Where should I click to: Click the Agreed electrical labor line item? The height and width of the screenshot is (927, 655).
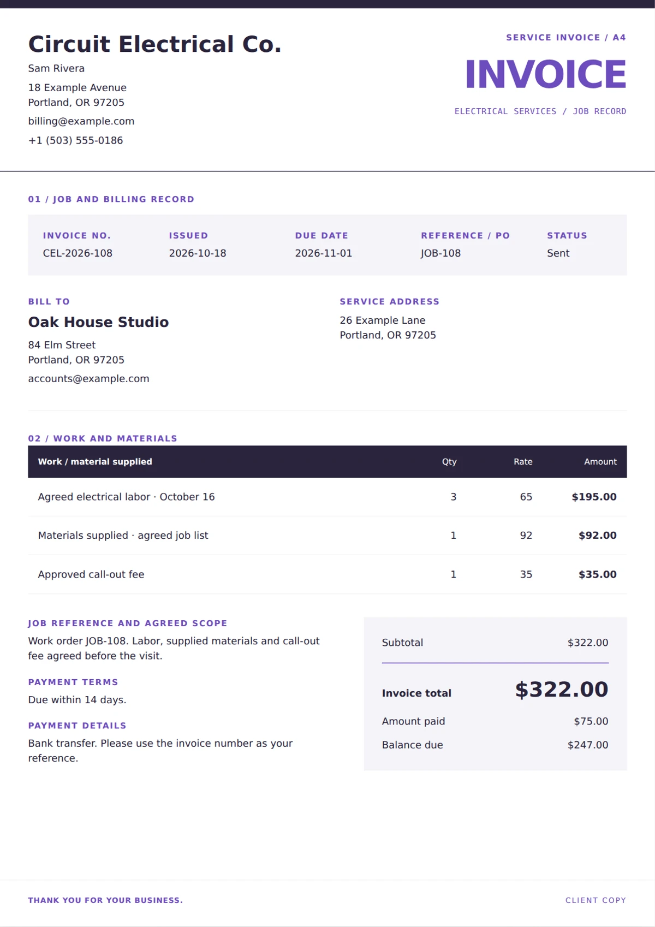[x=127, y=497]
